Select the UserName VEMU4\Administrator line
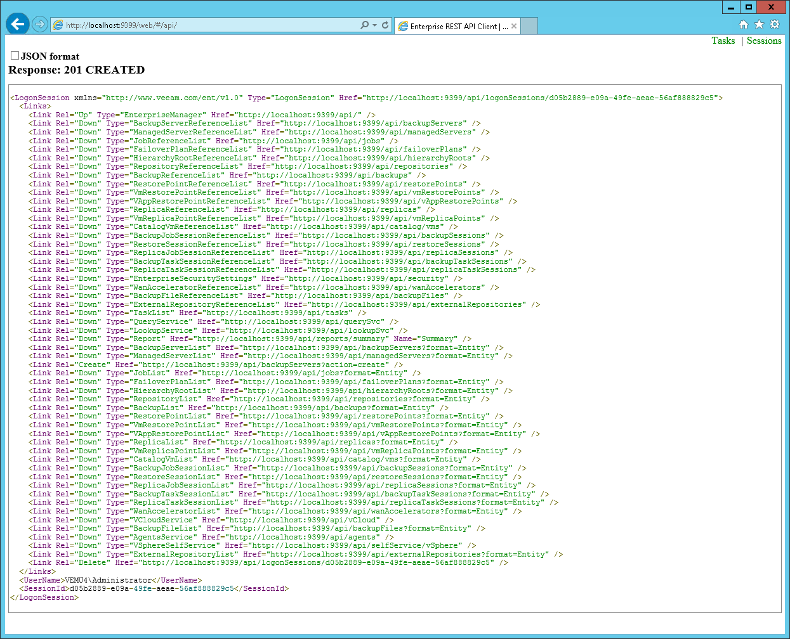 (111, 580)
